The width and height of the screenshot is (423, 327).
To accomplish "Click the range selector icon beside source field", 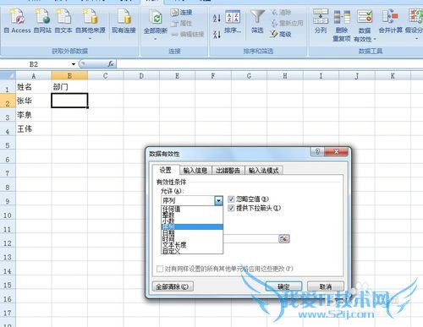I will pos(284,239).
